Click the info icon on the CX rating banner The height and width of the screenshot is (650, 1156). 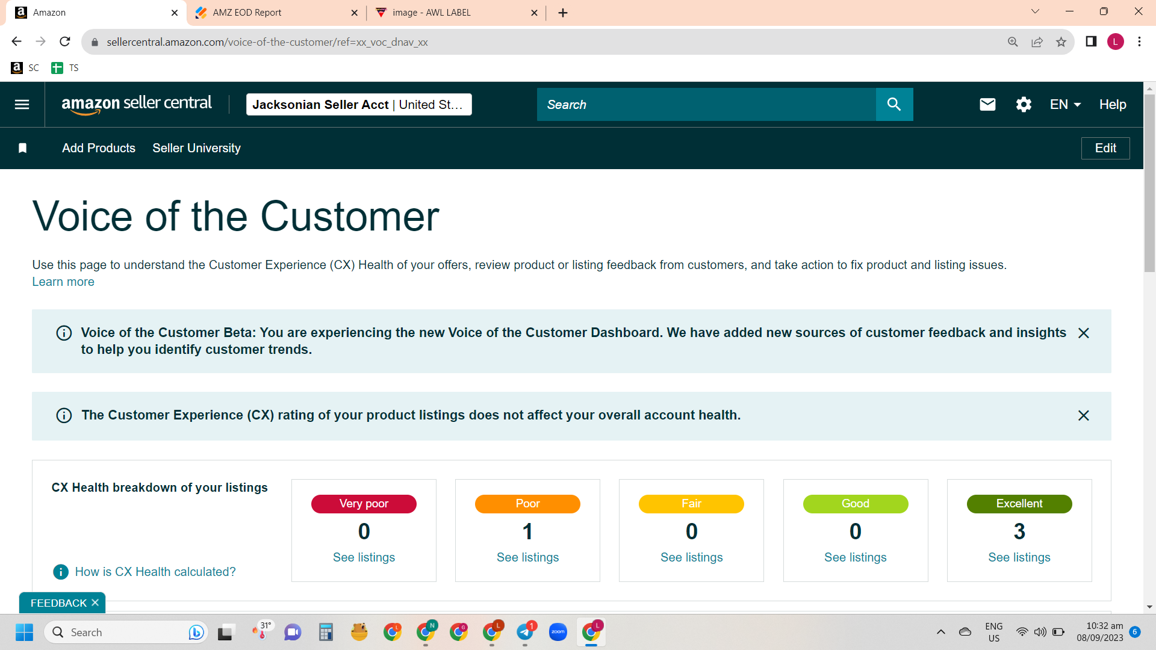(64, 415)
